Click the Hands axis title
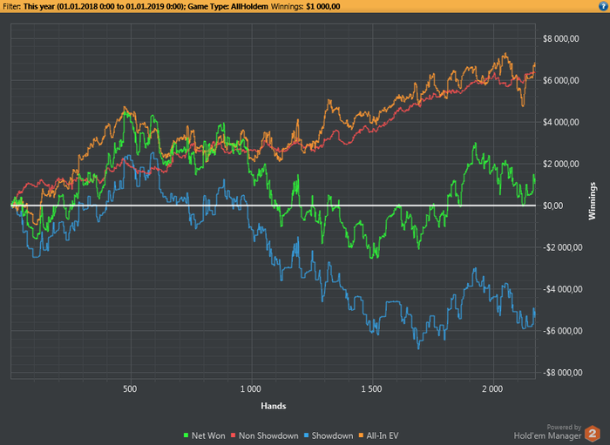Screen dimensions: 610x445 [x=274, y=406]
